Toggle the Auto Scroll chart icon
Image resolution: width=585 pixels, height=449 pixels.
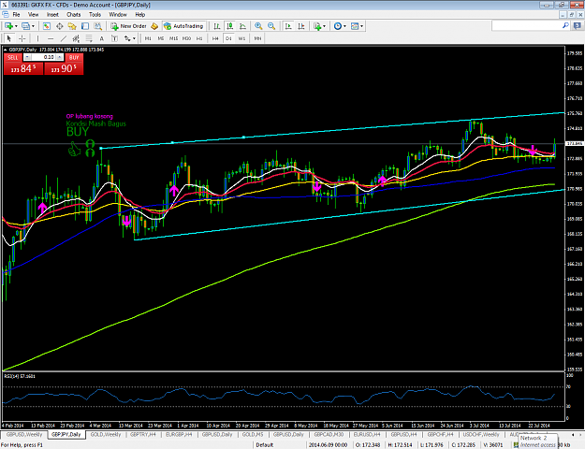(288, 26)
